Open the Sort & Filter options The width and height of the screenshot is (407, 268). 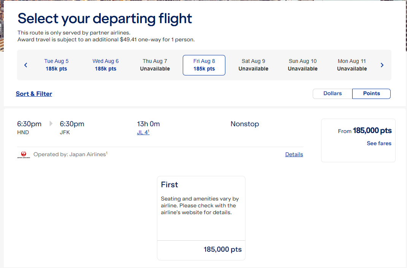pos(34,94)
